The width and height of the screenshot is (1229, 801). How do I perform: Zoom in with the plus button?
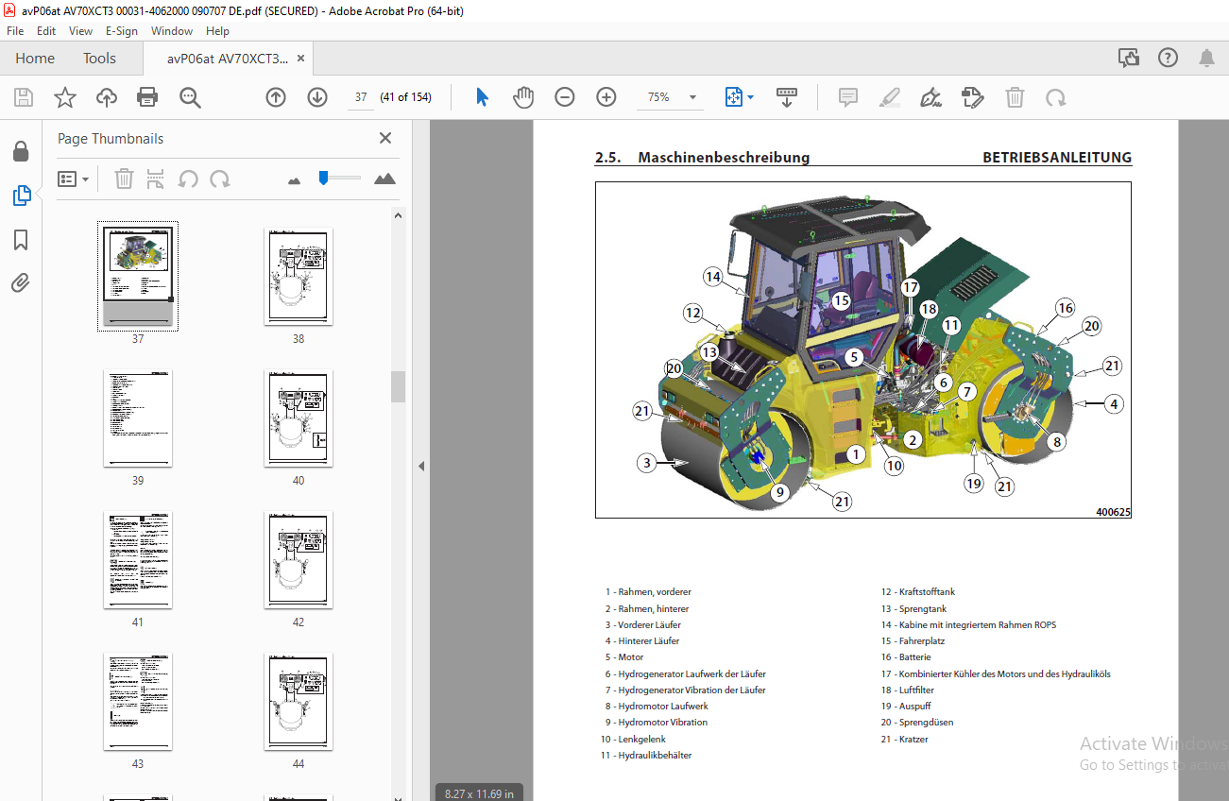606,97
